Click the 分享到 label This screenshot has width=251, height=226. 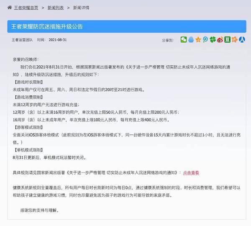168,40
